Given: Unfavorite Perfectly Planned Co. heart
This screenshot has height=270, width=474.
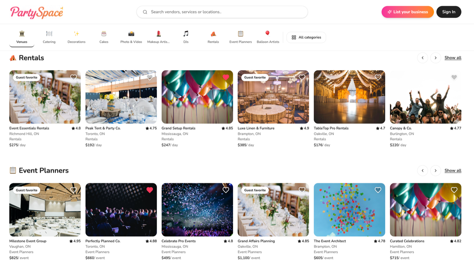Looking at the screenshot, I should point(150,190).
